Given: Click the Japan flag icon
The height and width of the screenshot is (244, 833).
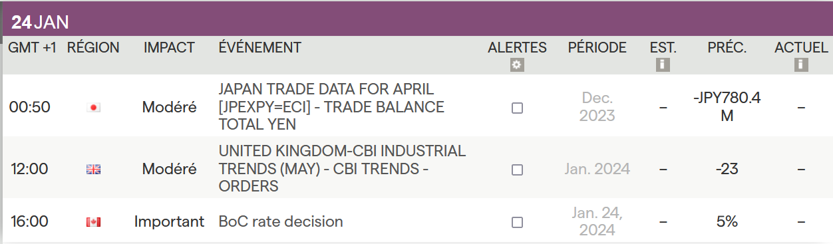Looking at the screenshot, I should coord(93,108).
